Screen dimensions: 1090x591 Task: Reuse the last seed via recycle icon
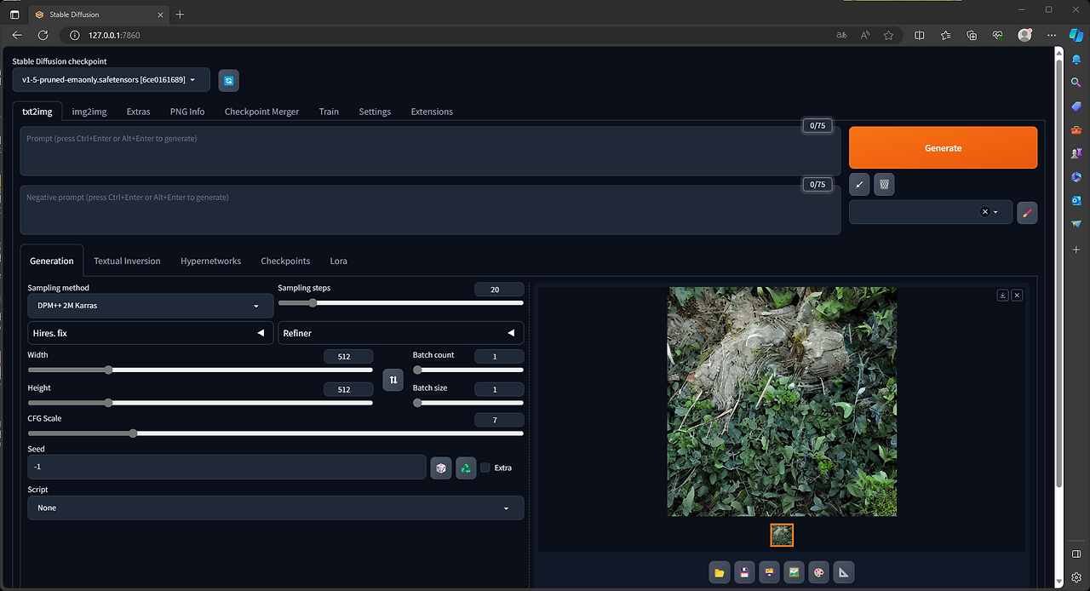(x=465, y=468)
